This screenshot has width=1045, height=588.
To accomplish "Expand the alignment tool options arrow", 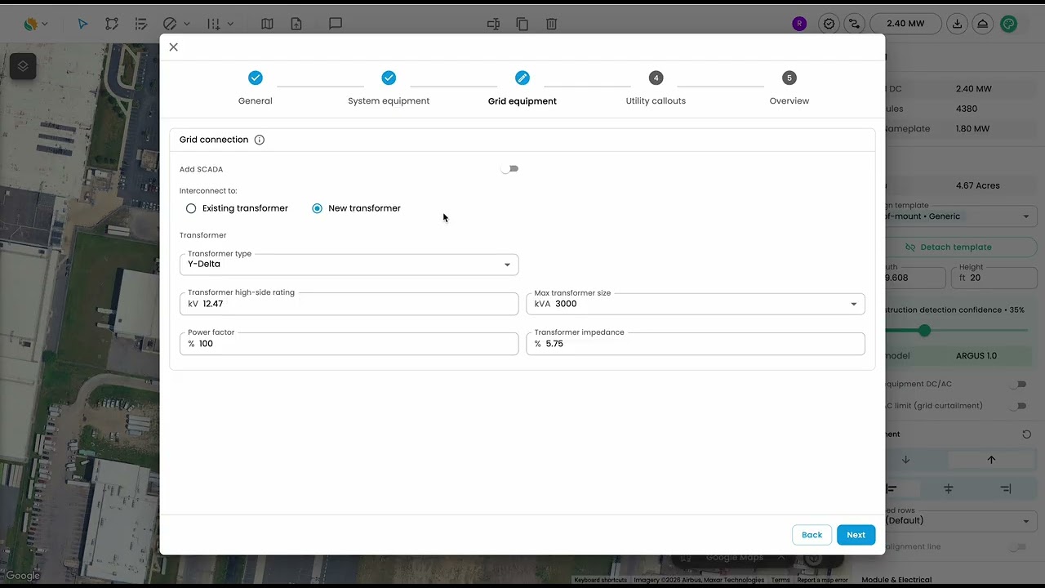I will [x=230, y=24].
